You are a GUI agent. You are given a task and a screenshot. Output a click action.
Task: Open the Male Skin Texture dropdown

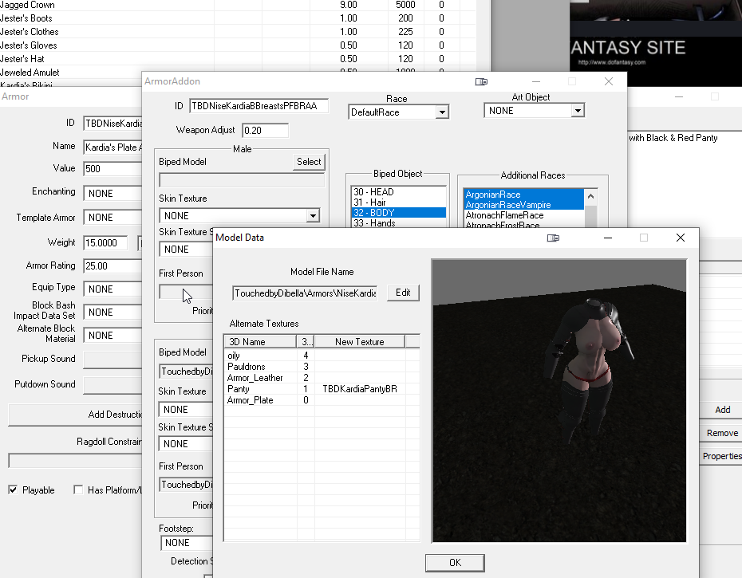(x=239, y=216)
